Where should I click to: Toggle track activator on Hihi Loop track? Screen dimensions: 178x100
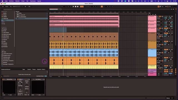coord(166,41)
